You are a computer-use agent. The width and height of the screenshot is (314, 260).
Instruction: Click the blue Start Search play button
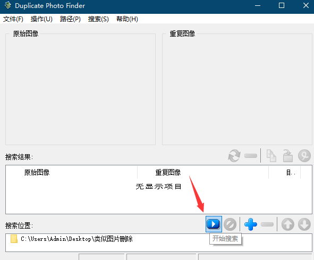(214, 224)
